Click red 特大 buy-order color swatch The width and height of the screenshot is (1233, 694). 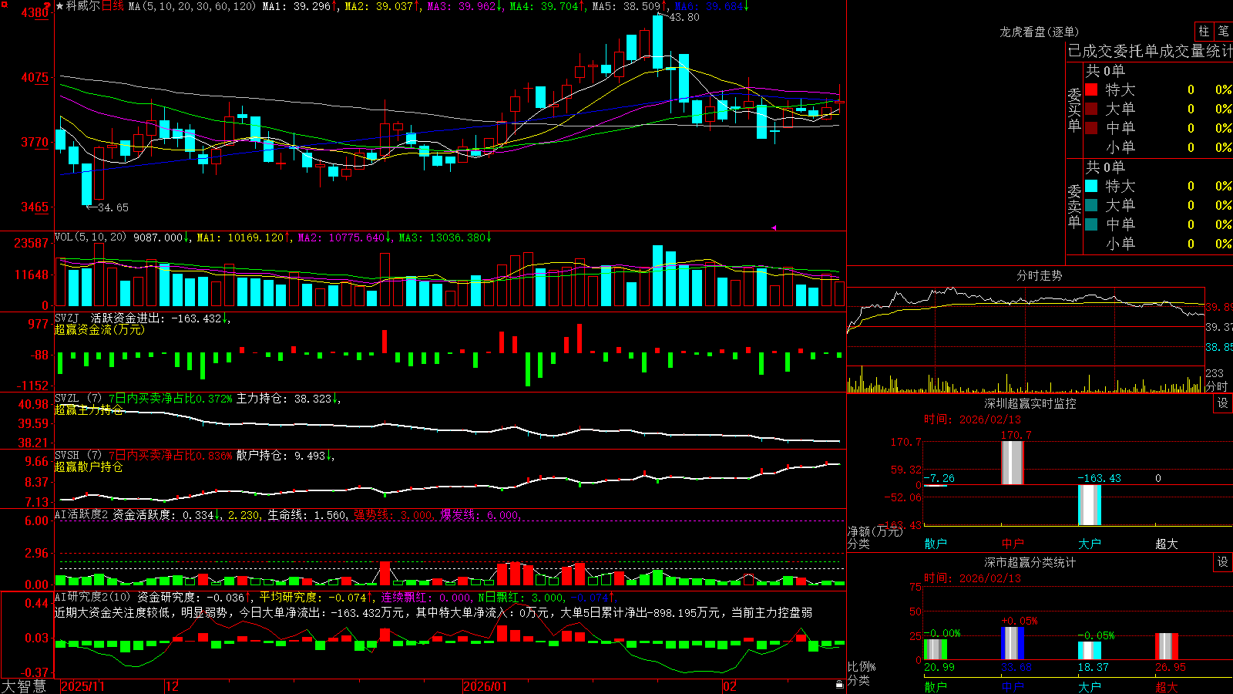(1091, 89)
